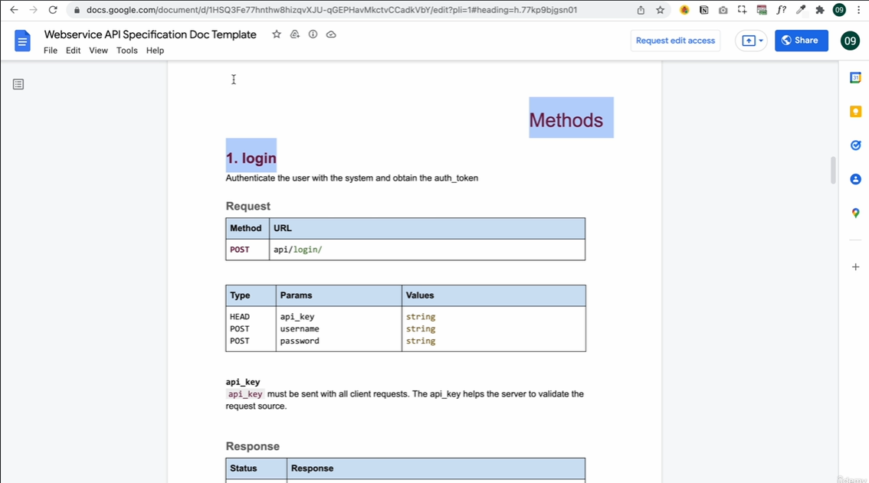Go back in browser history
This screenshot has width=869, height=483.
point(14,10)
